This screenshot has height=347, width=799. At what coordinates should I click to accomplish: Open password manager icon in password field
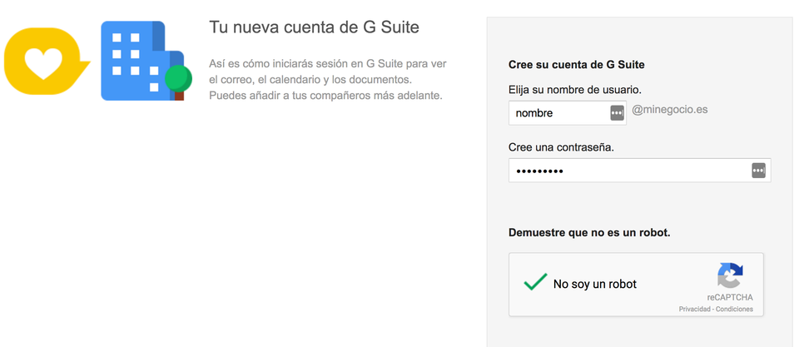759,171
